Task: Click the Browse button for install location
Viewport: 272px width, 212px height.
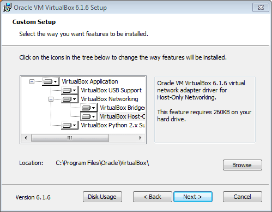Action: pyautogui.click(x=243, y=165)
